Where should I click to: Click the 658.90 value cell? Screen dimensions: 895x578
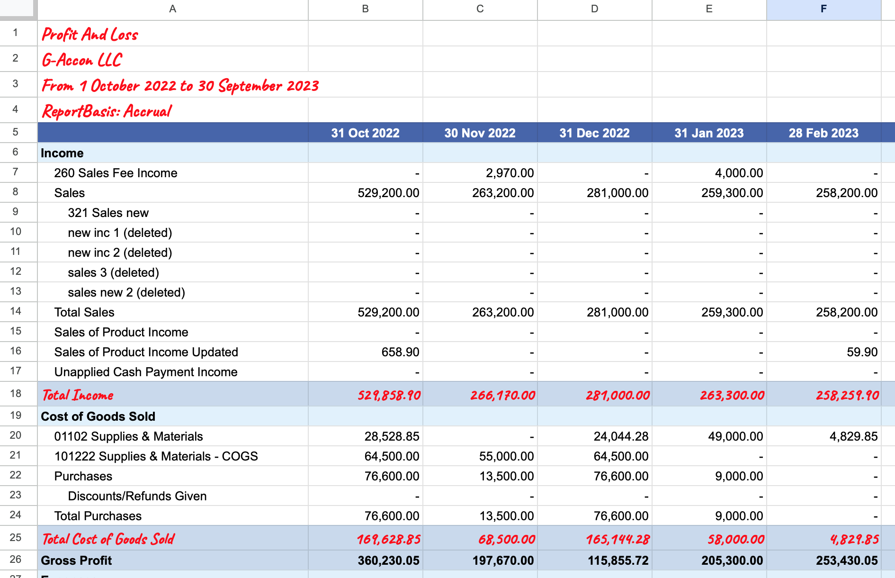pyautogui.click(x=366, y=352)
